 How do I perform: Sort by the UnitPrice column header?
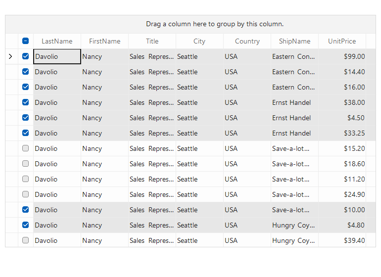pos(342,41)
